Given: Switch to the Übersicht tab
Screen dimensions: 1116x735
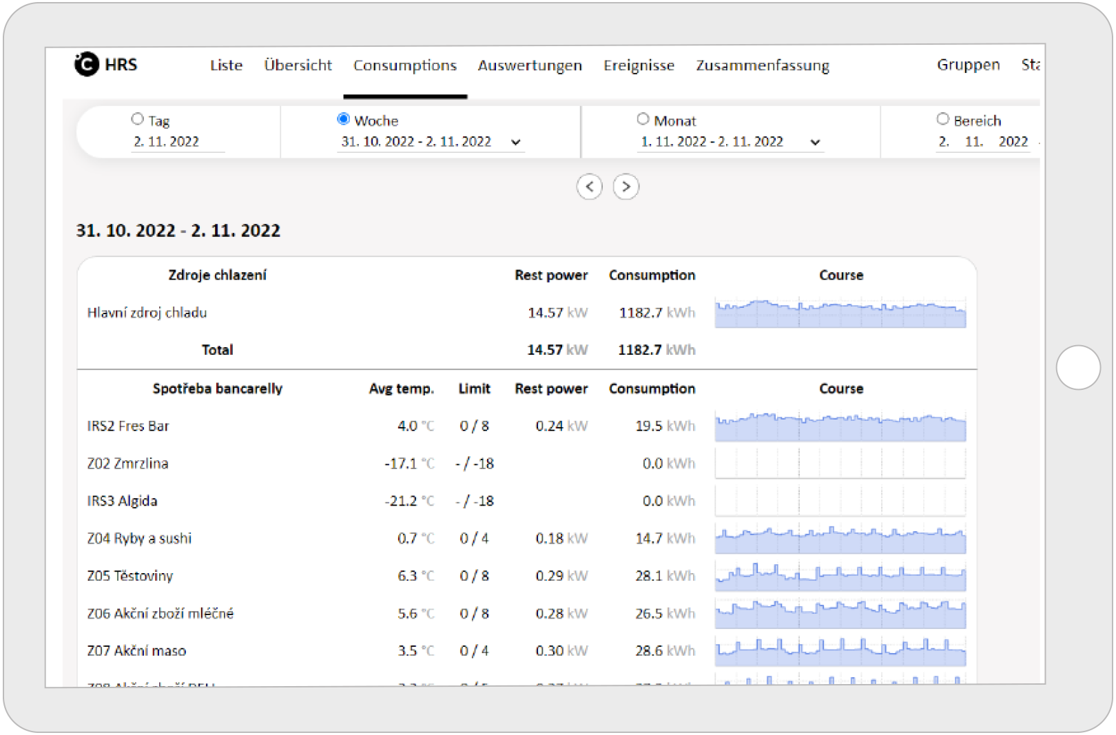Looking at the screenshot, I should 298,65.
